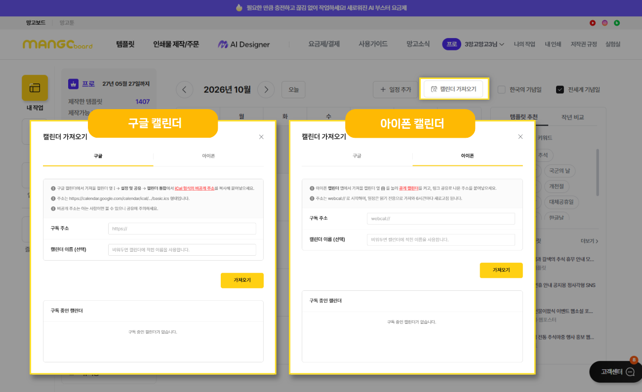
Task: Click 캘린더 가져오기 toolbar button
Action: click(453, 89)
